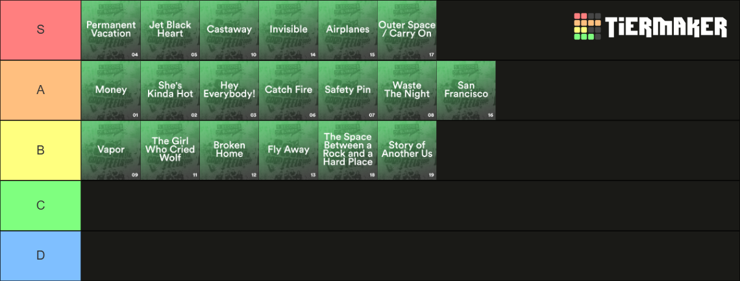This screenshot has width=740, height=281.
Task: Select the red S tier label
Action: click(41, 30)
